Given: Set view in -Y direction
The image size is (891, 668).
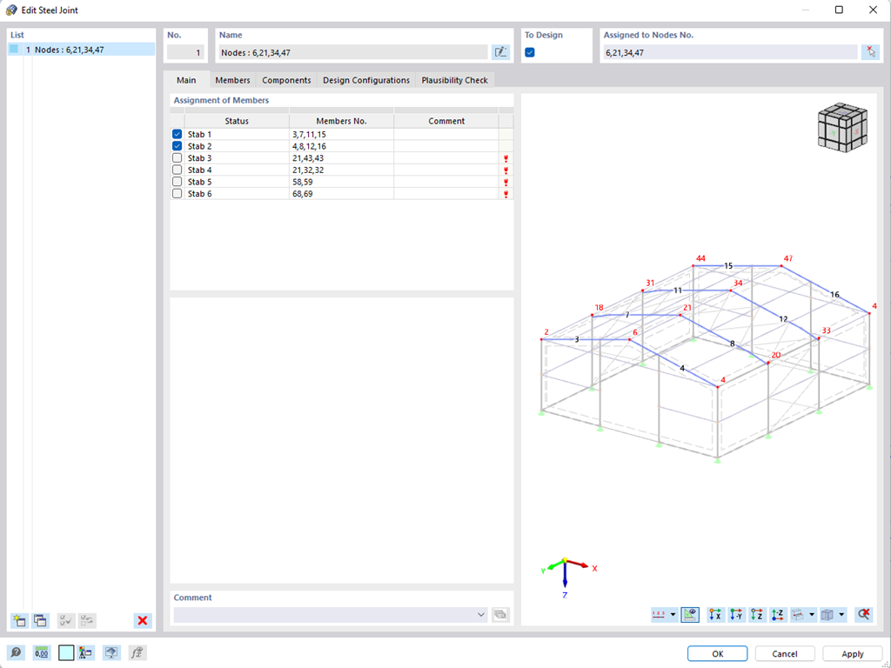Looking at the screenshot, I should pyautogui.click(x=735, y=614).
